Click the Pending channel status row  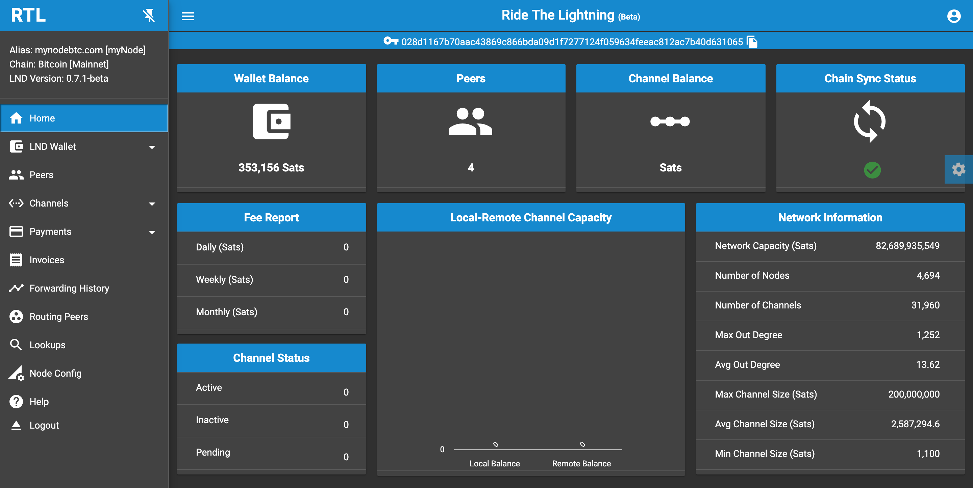pos(271,453)
